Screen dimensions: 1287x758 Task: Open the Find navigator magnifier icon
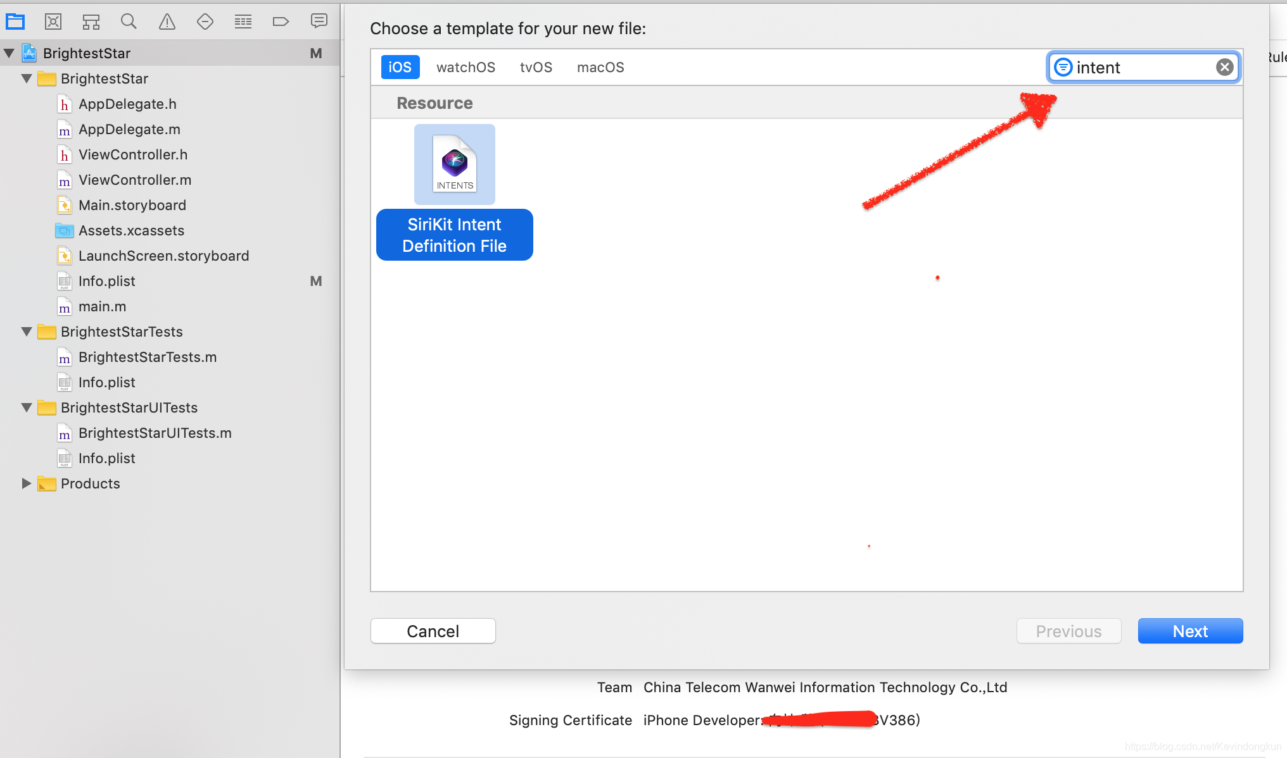coord(129,22)
